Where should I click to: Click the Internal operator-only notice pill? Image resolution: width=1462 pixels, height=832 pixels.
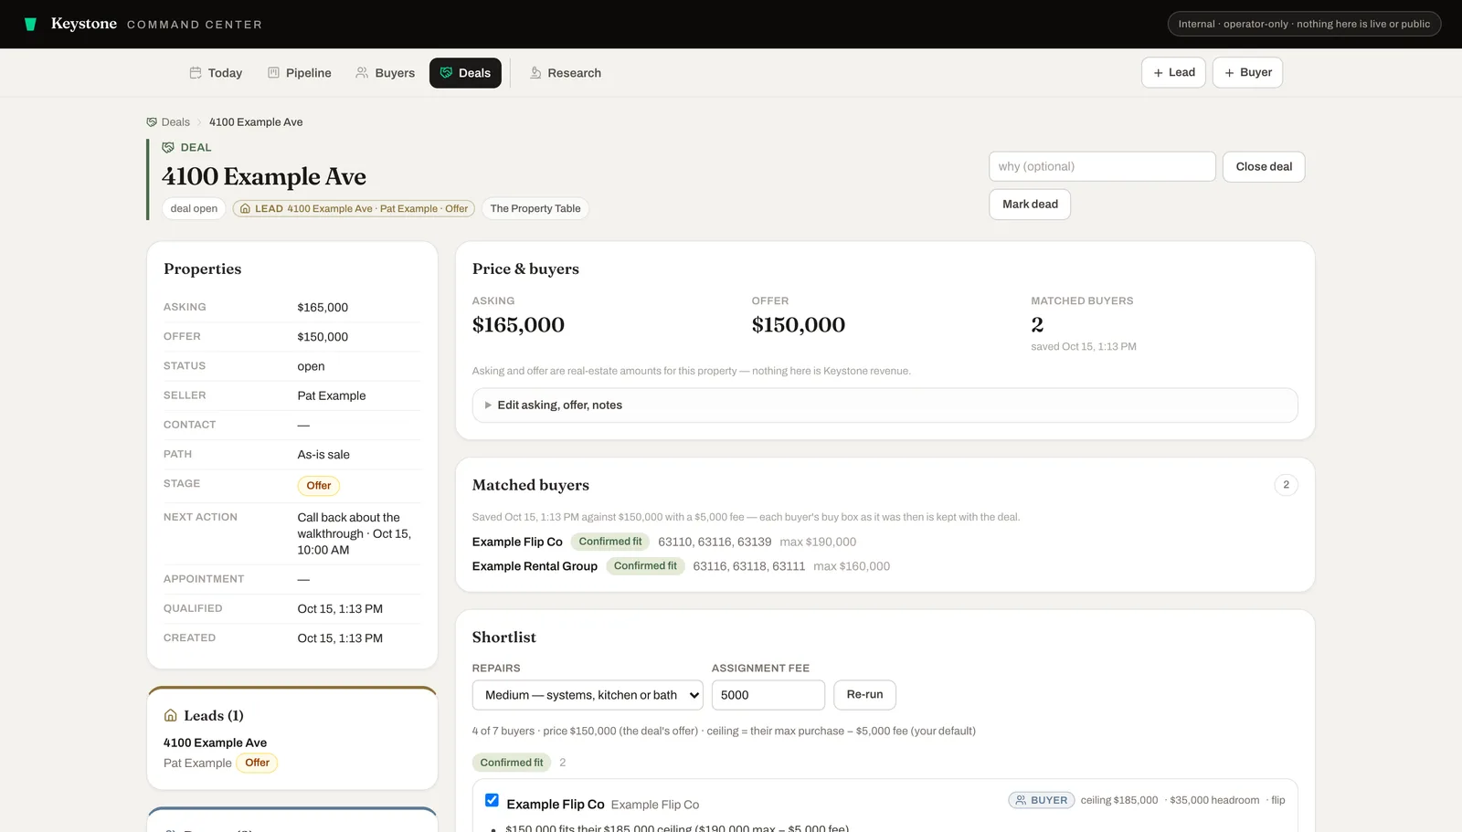point(1304,25)
